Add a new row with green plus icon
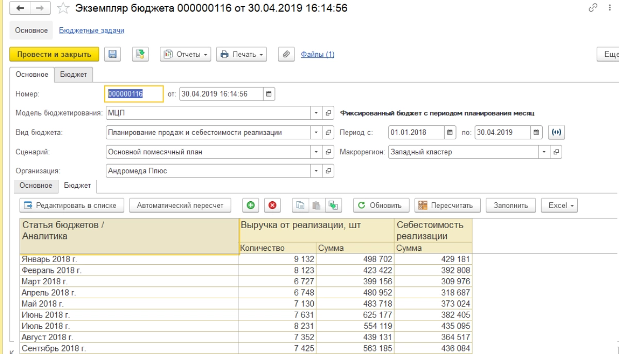 point(251,205)
